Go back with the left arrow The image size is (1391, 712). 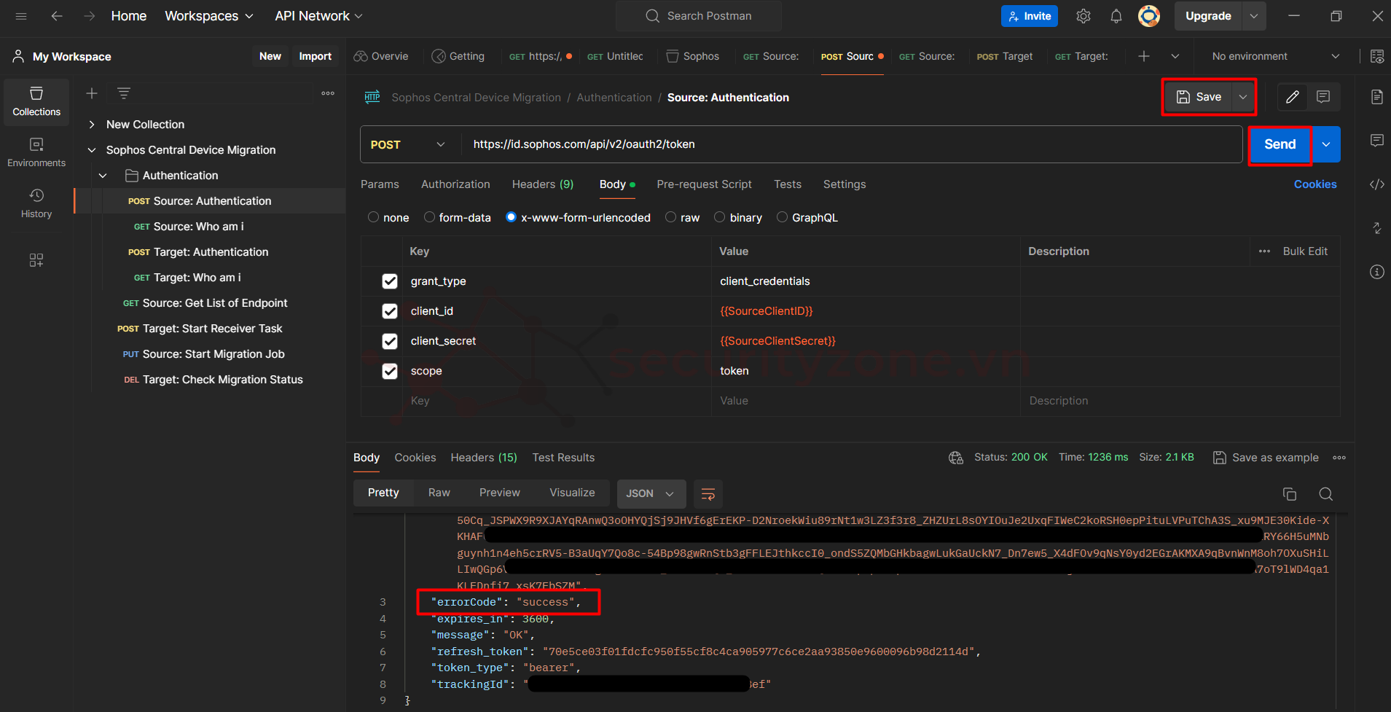pyautogui.click(x=57, y=16)
